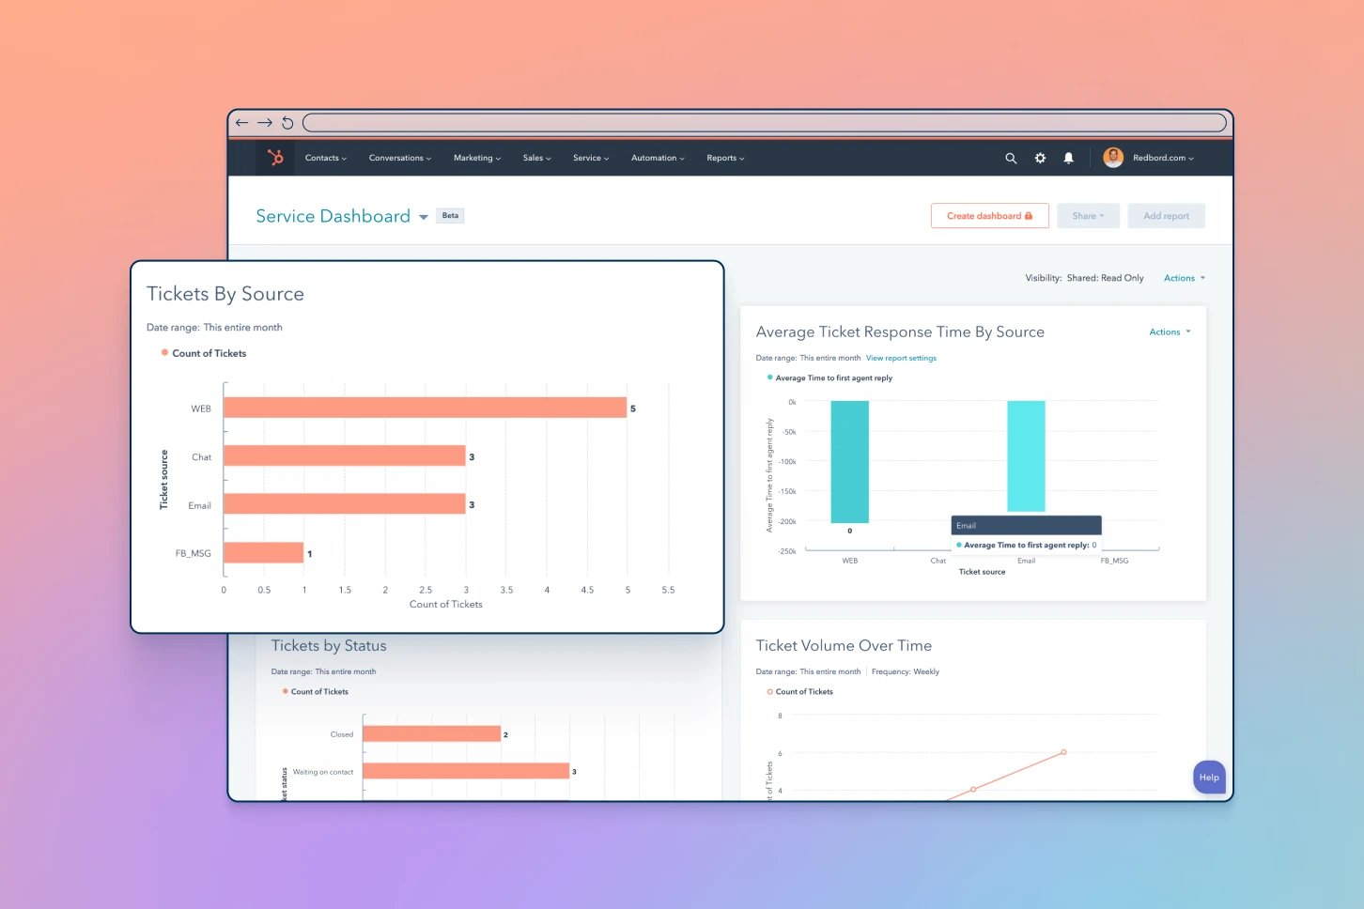1364x909 pixels.
Task: Open the Help chat button
Action: pos(1209,777)
